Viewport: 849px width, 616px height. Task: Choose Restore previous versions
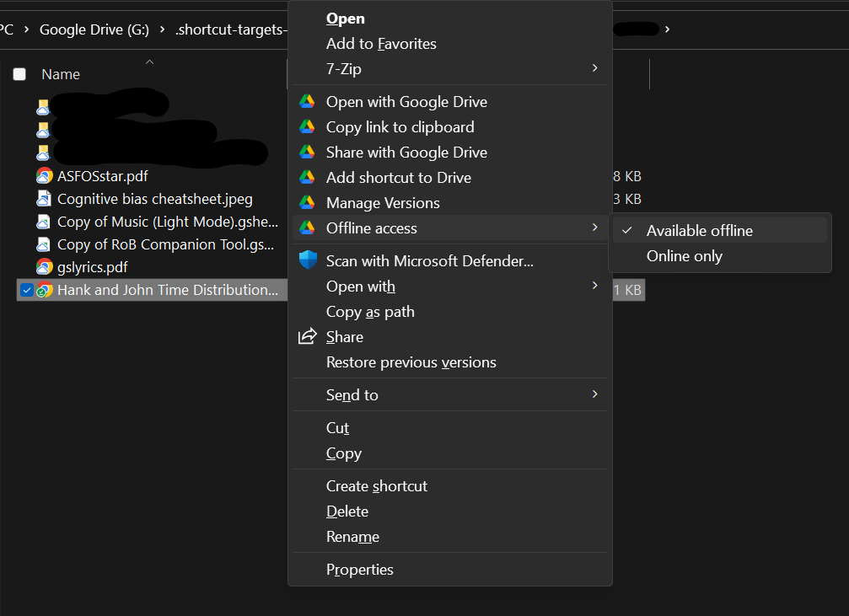point(411,362)
